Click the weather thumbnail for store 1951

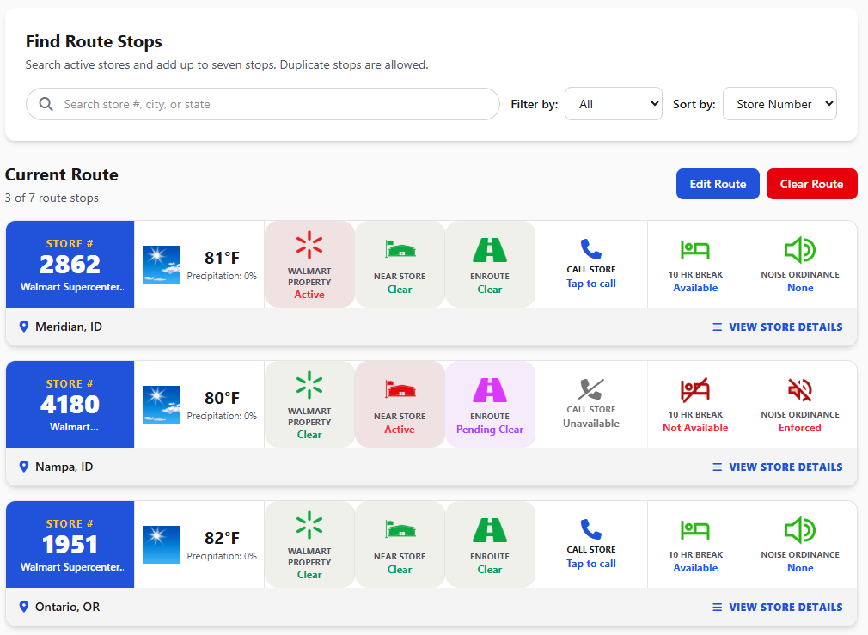[161, 544]
